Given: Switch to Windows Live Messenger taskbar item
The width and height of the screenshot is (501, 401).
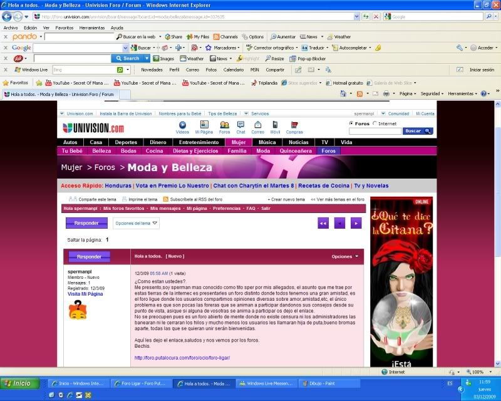Looking at the screenshot, I should 267,383.
